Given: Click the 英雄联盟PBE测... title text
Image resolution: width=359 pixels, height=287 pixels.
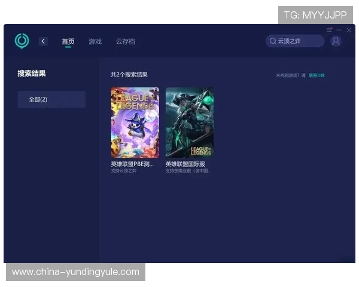Looking at the screenshot, I should point(132,164).
